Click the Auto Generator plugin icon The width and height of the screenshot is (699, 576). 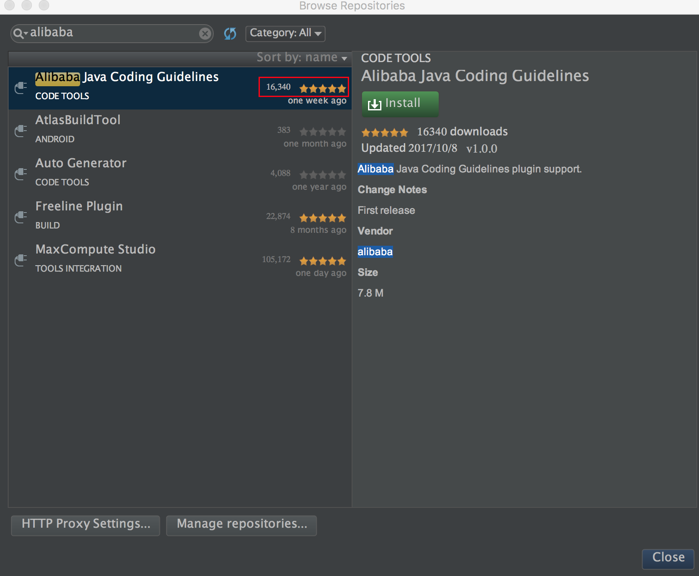coord(20,174)
